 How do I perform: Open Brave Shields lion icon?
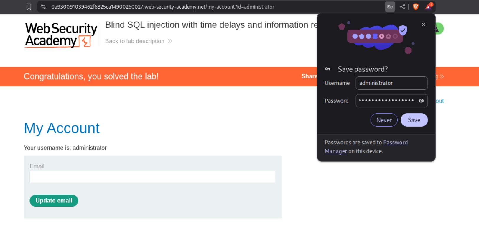click(416, 7)
